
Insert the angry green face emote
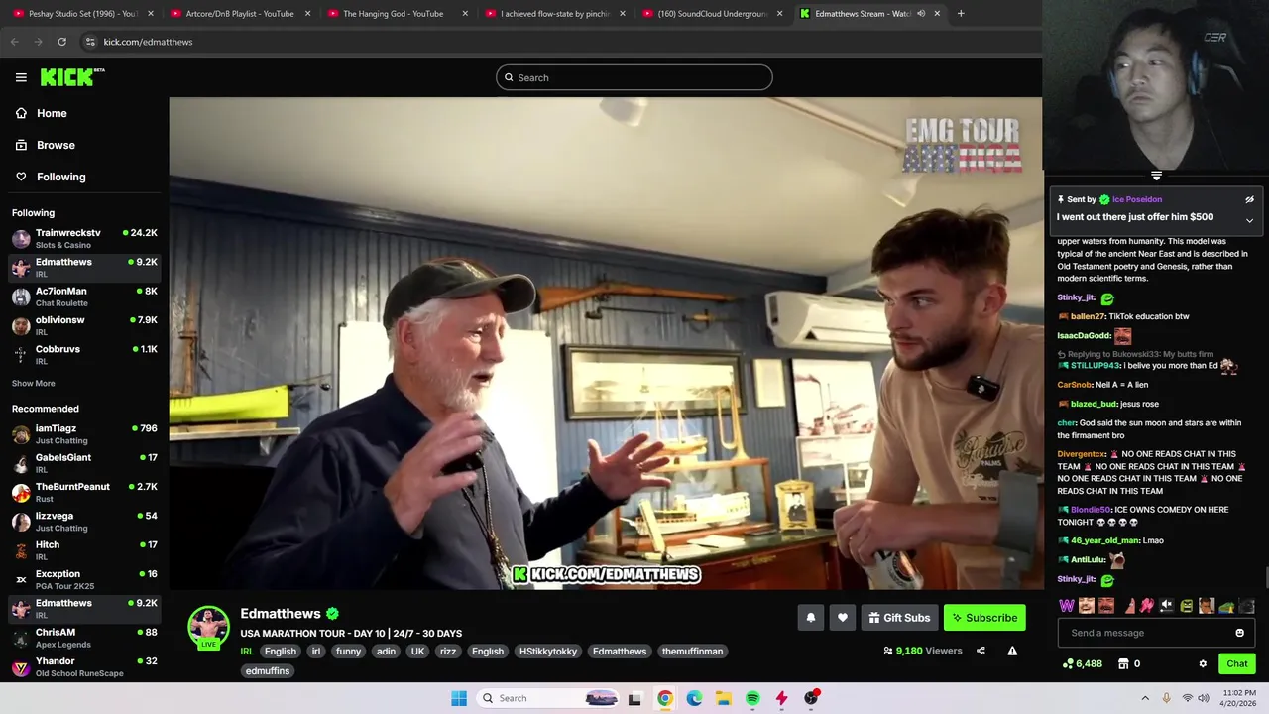coord(1187,605)
